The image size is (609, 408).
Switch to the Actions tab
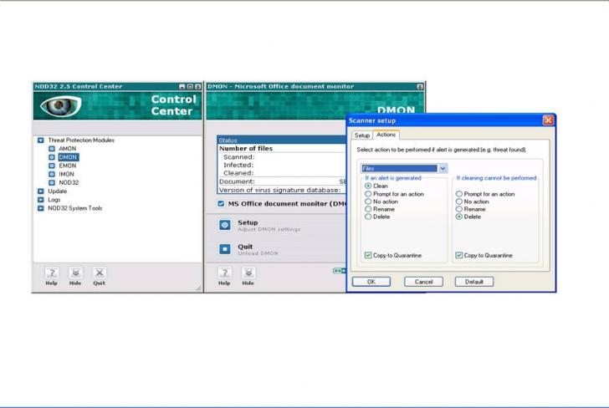coord(386,135)
